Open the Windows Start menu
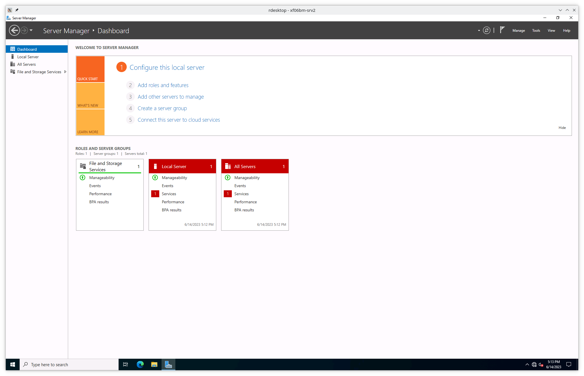The width and height of the screenshot is (584, 376). [x=13, y=364]
